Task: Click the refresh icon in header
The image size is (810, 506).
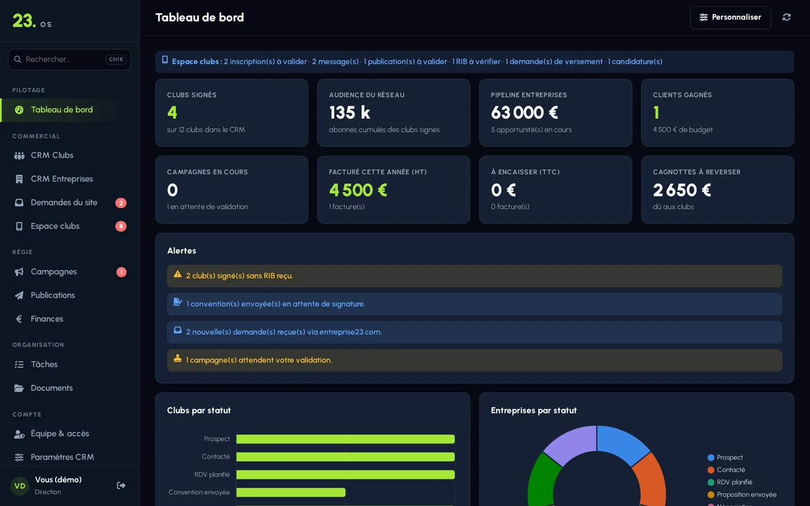Action: pyautogui.click(x=786, y=17)
